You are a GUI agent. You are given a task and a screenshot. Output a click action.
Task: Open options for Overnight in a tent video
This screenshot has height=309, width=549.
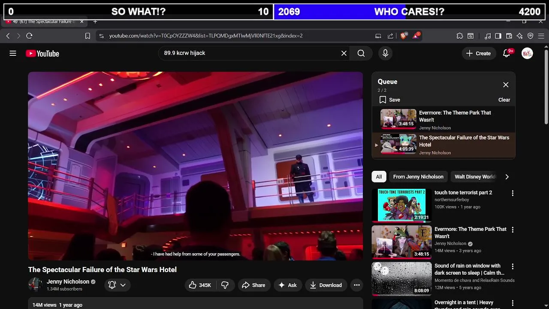[513, 303]
